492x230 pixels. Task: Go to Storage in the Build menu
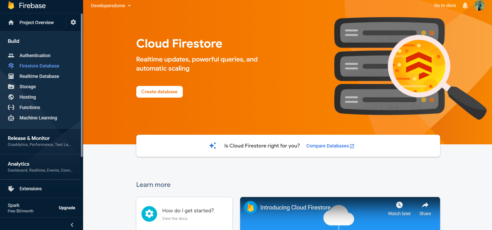pos(28,87)
